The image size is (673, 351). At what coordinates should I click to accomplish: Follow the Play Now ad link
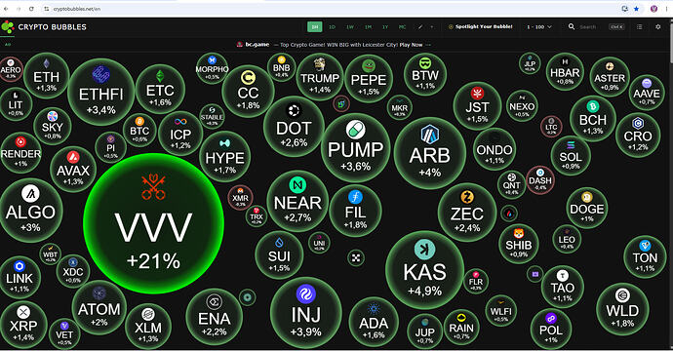[x=411, y=45]
